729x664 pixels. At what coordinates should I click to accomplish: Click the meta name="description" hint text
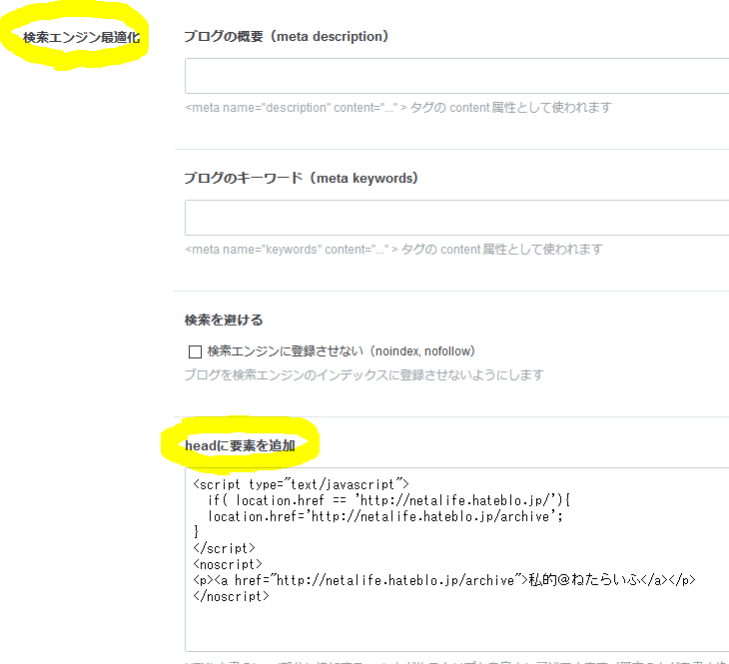coord(398,108)
